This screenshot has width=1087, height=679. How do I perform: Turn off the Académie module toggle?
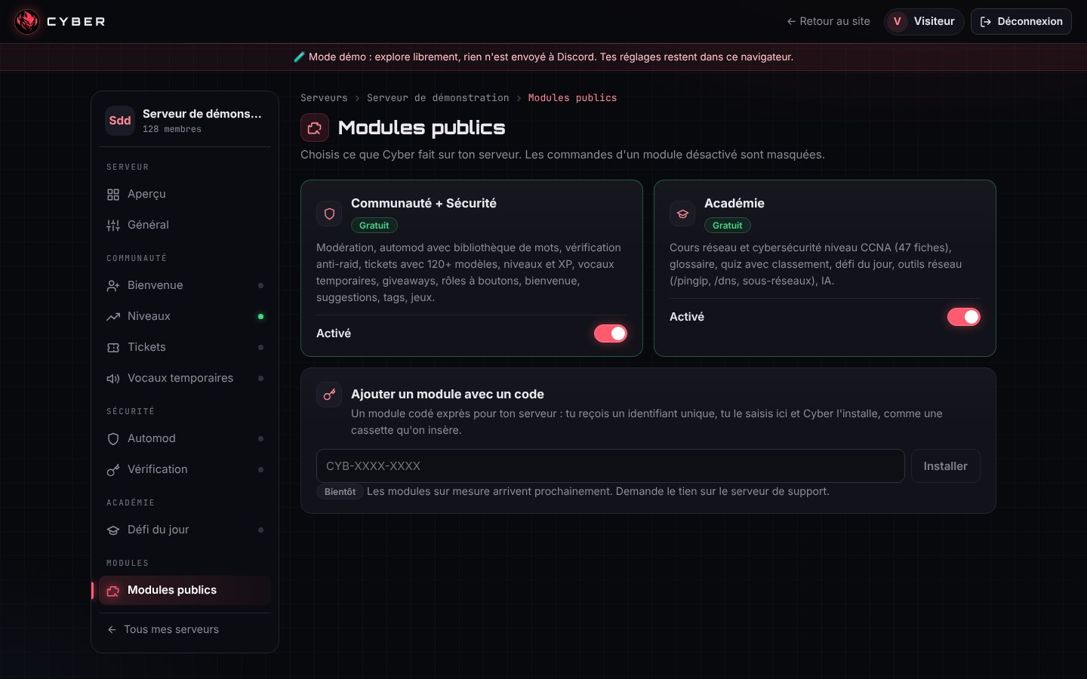click(x=964, y=317)
